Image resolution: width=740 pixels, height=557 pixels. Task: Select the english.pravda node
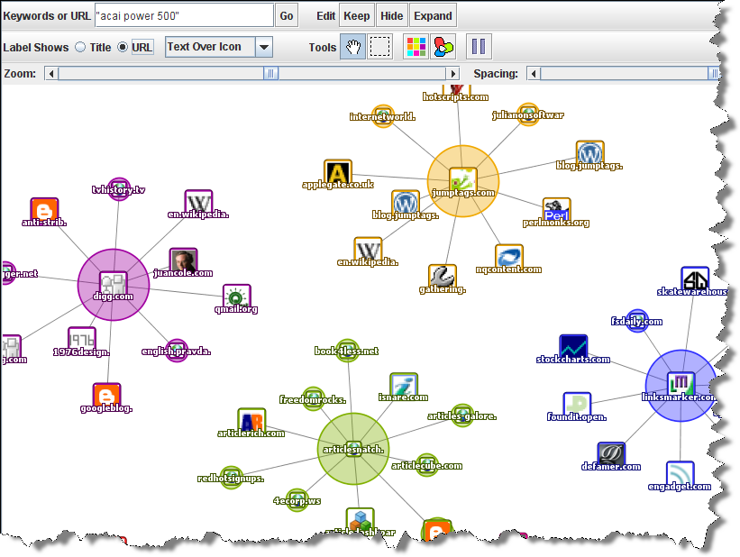click(177, 351)
